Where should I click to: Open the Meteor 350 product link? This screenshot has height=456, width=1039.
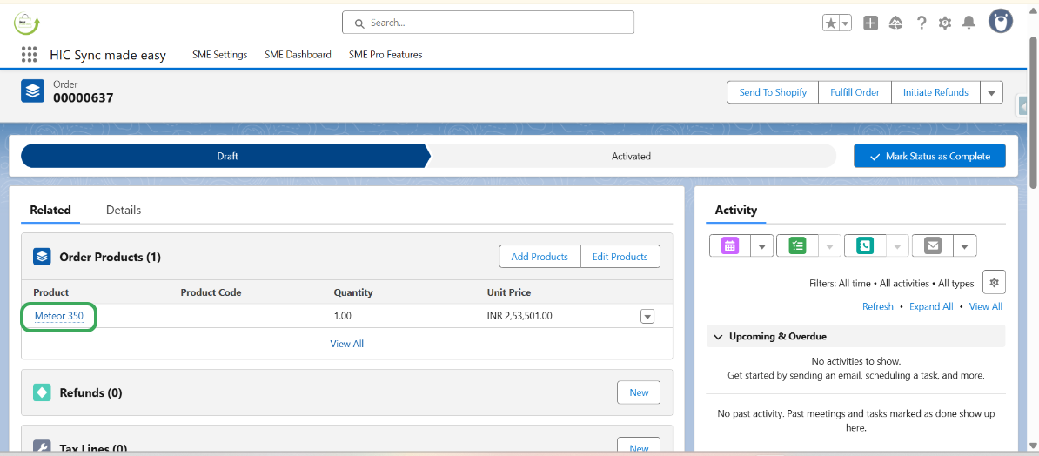coord(59,316)
